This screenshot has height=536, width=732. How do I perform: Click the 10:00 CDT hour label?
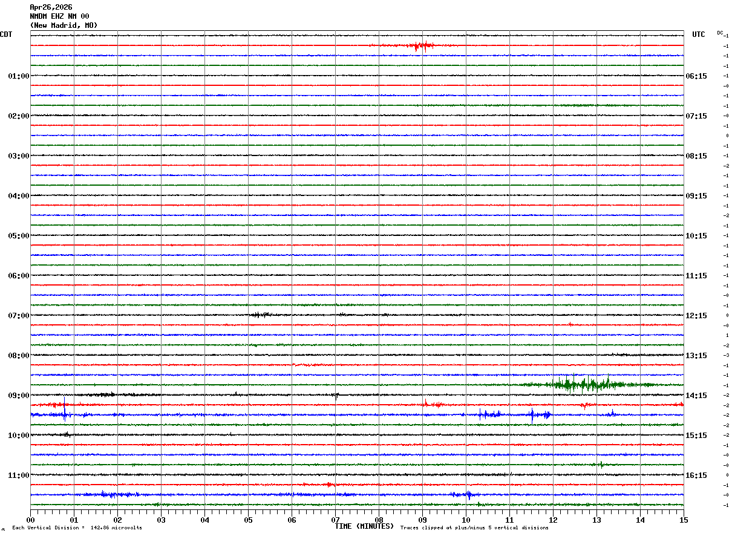click(x=19, y=436)
